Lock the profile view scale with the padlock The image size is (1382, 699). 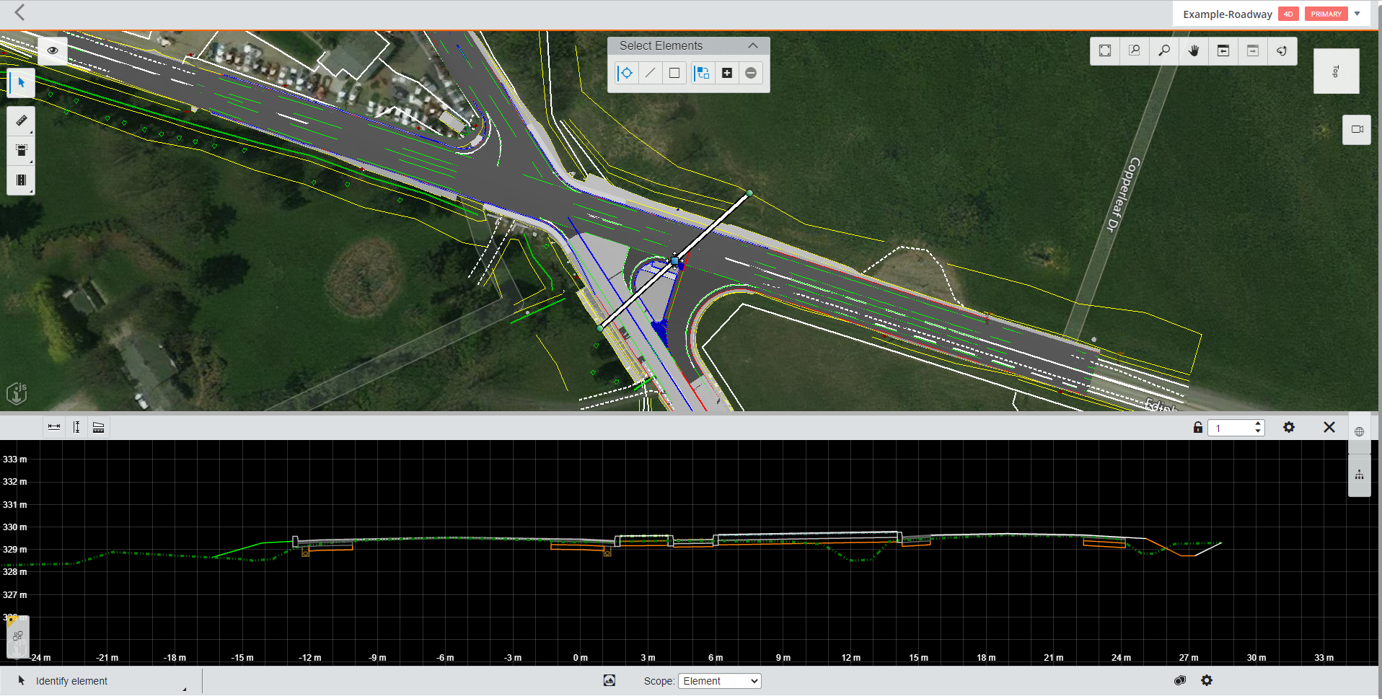coord(1197,427)
